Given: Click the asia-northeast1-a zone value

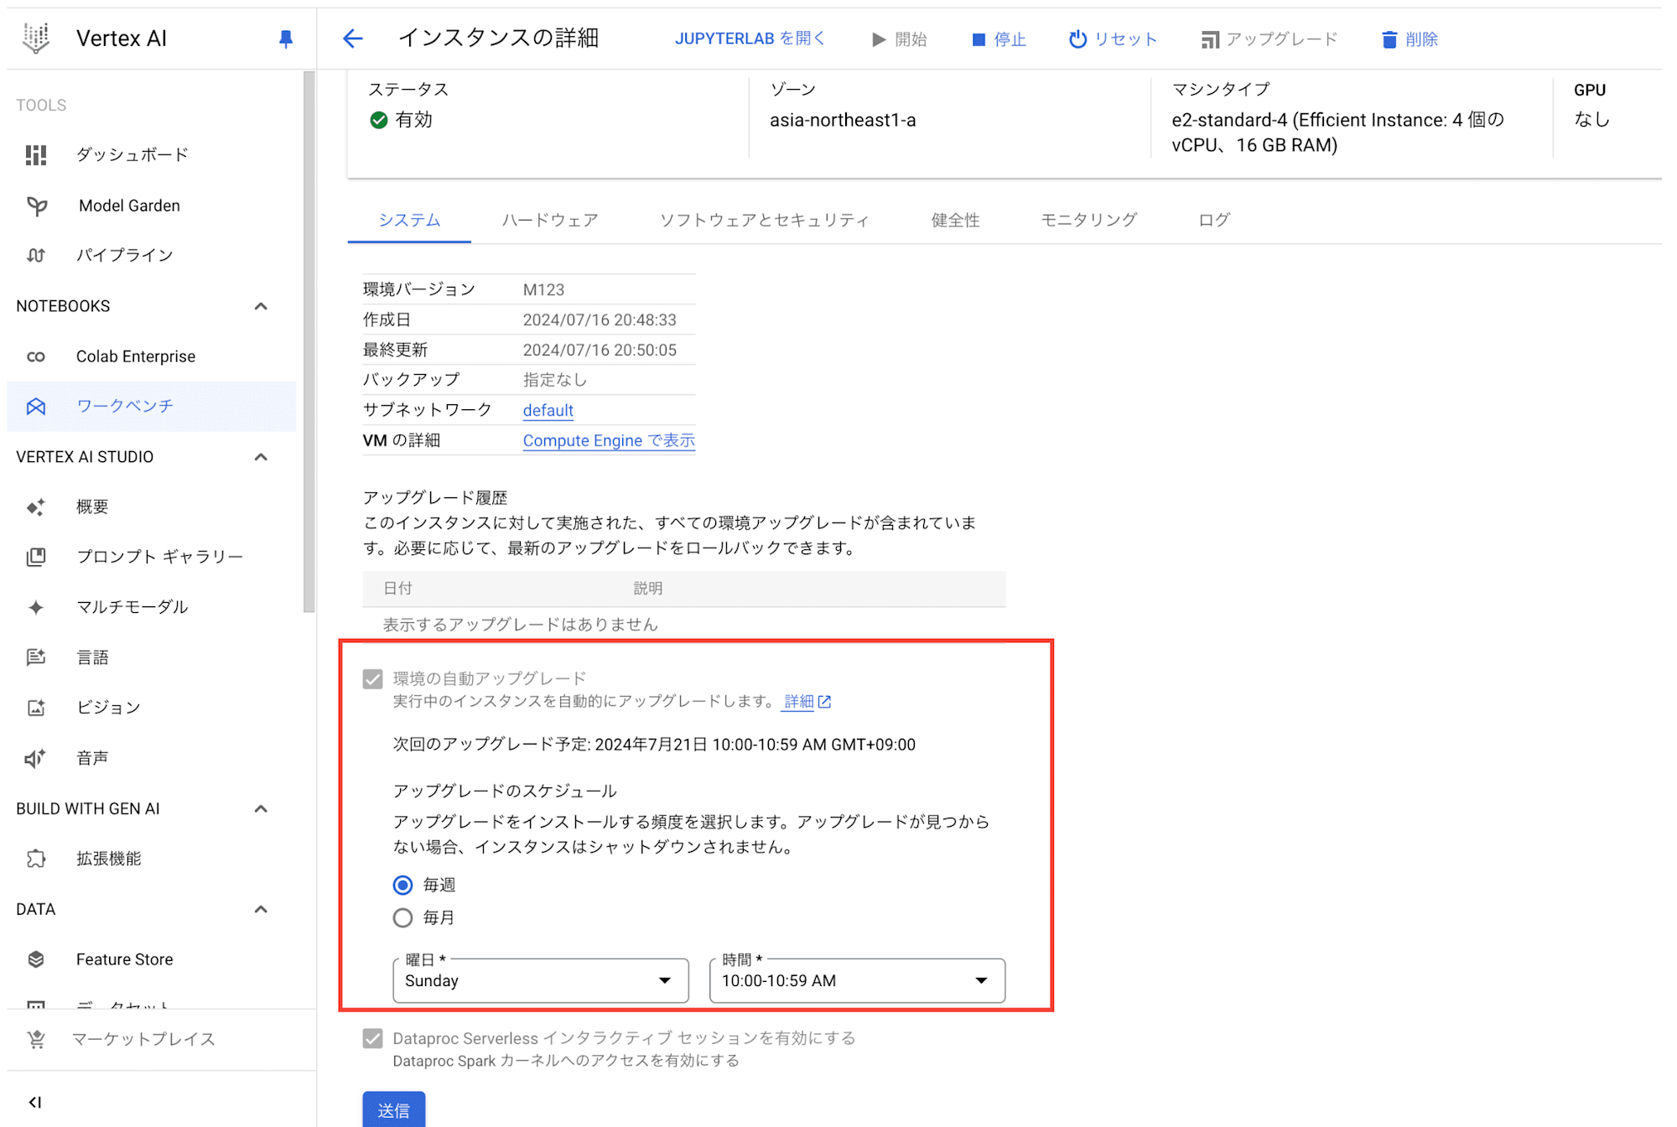Looking at the screenshot, I should point(843,121).
